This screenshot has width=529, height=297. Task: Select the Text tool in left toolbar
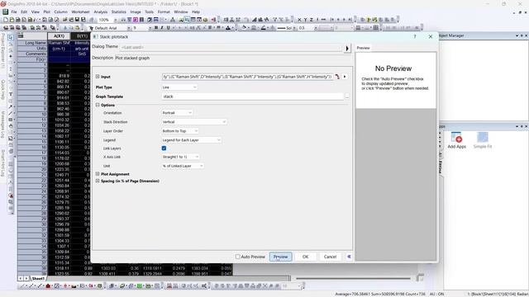point(11,94)
